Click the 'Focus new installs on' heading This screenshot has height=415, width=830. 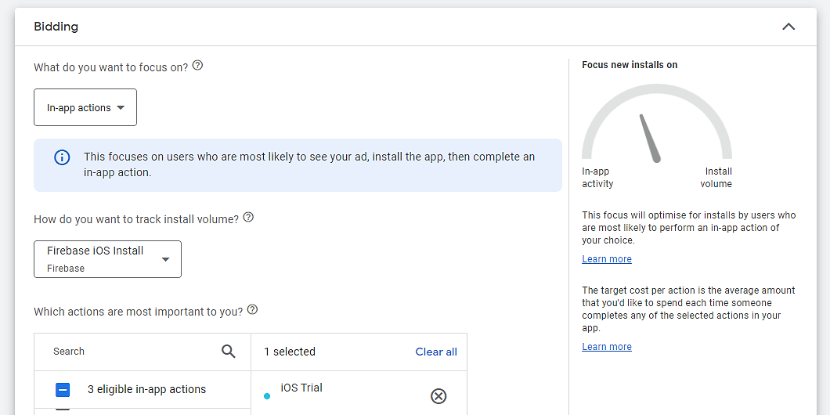pyautogui.click(x=630, y=64)
